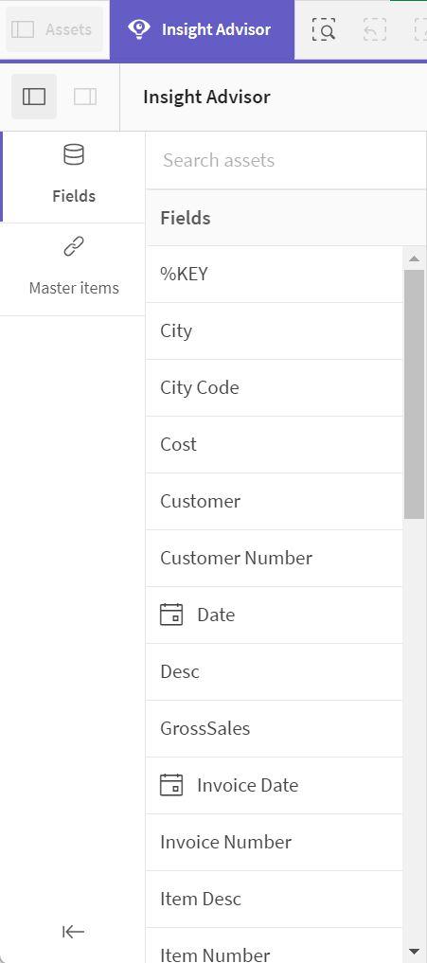Select the Fields database icon
The image size is (427, 963).
tap(74, 154)
